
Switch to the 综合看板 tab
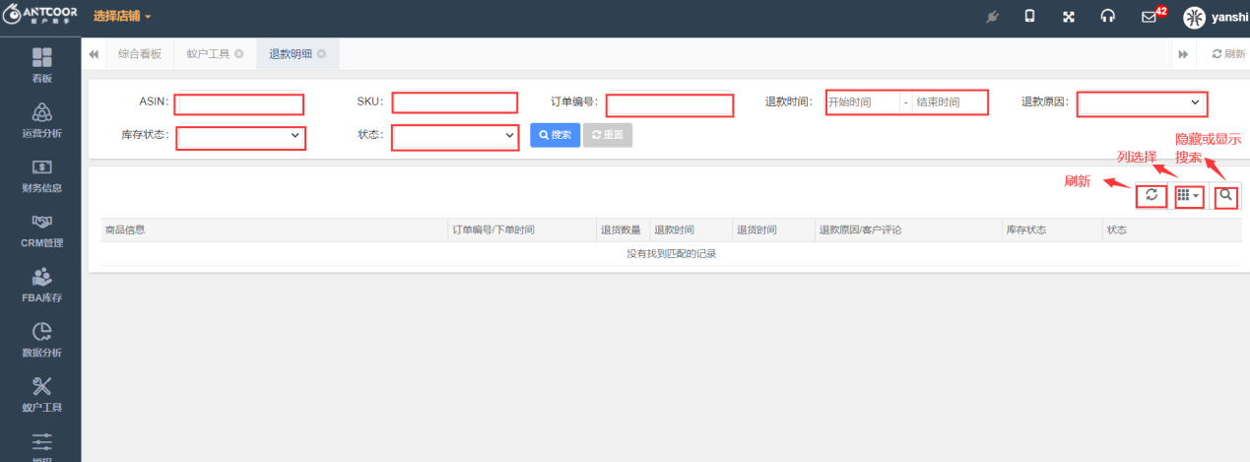(x=139, y=54)
